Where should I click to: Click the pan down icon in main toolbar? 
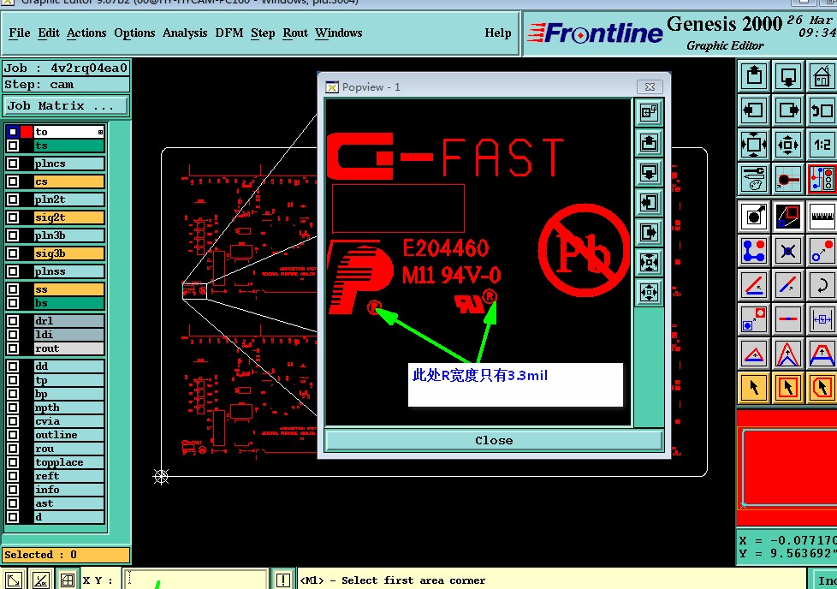coord(788,76)
